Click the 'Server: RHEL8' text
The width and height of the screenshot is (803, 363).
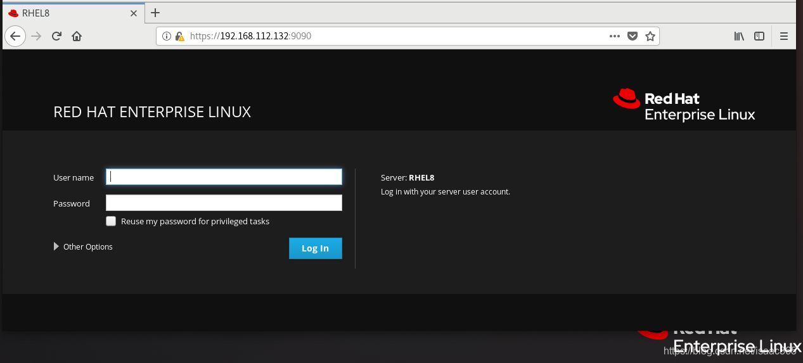click(x=408, y=177)
